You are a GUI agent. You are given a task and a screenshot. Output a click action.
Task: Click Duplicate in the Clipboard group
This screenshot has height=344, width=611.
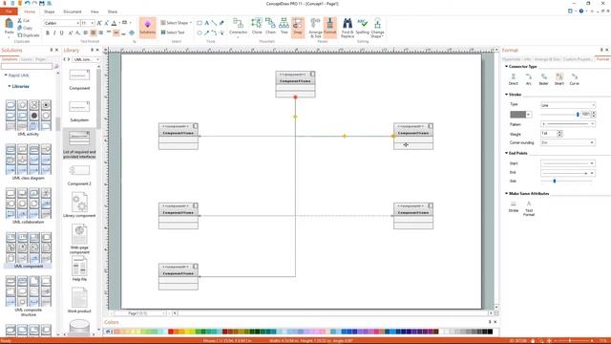[29, 35]
